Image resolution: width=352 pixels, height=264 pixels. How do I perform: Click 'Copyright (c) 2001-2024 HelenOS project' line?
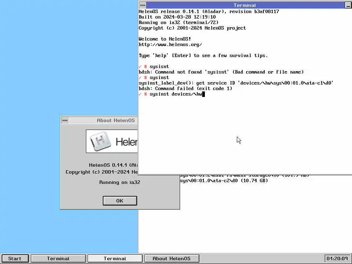(x=192, y=28)
